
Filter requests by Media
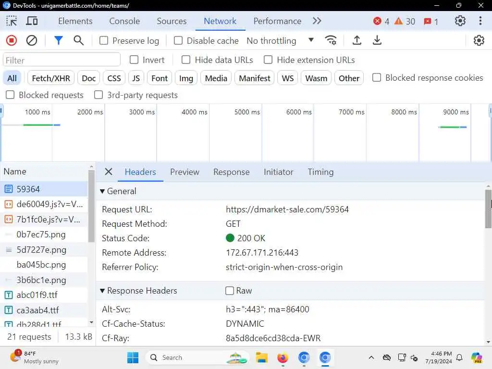point(216,78)
